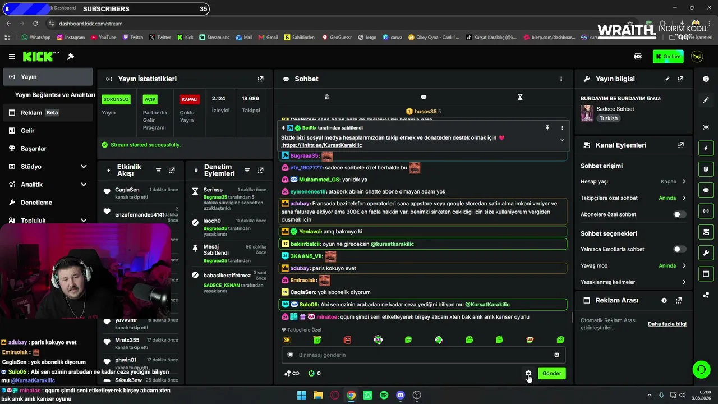Image resolution: width=718 pixels, height=404 pixels.
Task: Open Başarılar in the sidebar
Action: pyautogui.click(x=48, y=149)
